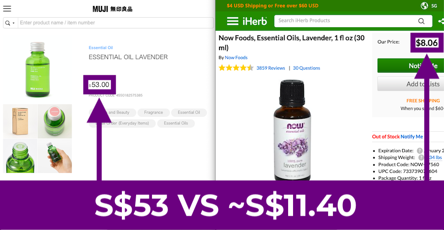Click the iHerb share icon
Viewport: 444px width, 230px height.
tap(441, 21)
